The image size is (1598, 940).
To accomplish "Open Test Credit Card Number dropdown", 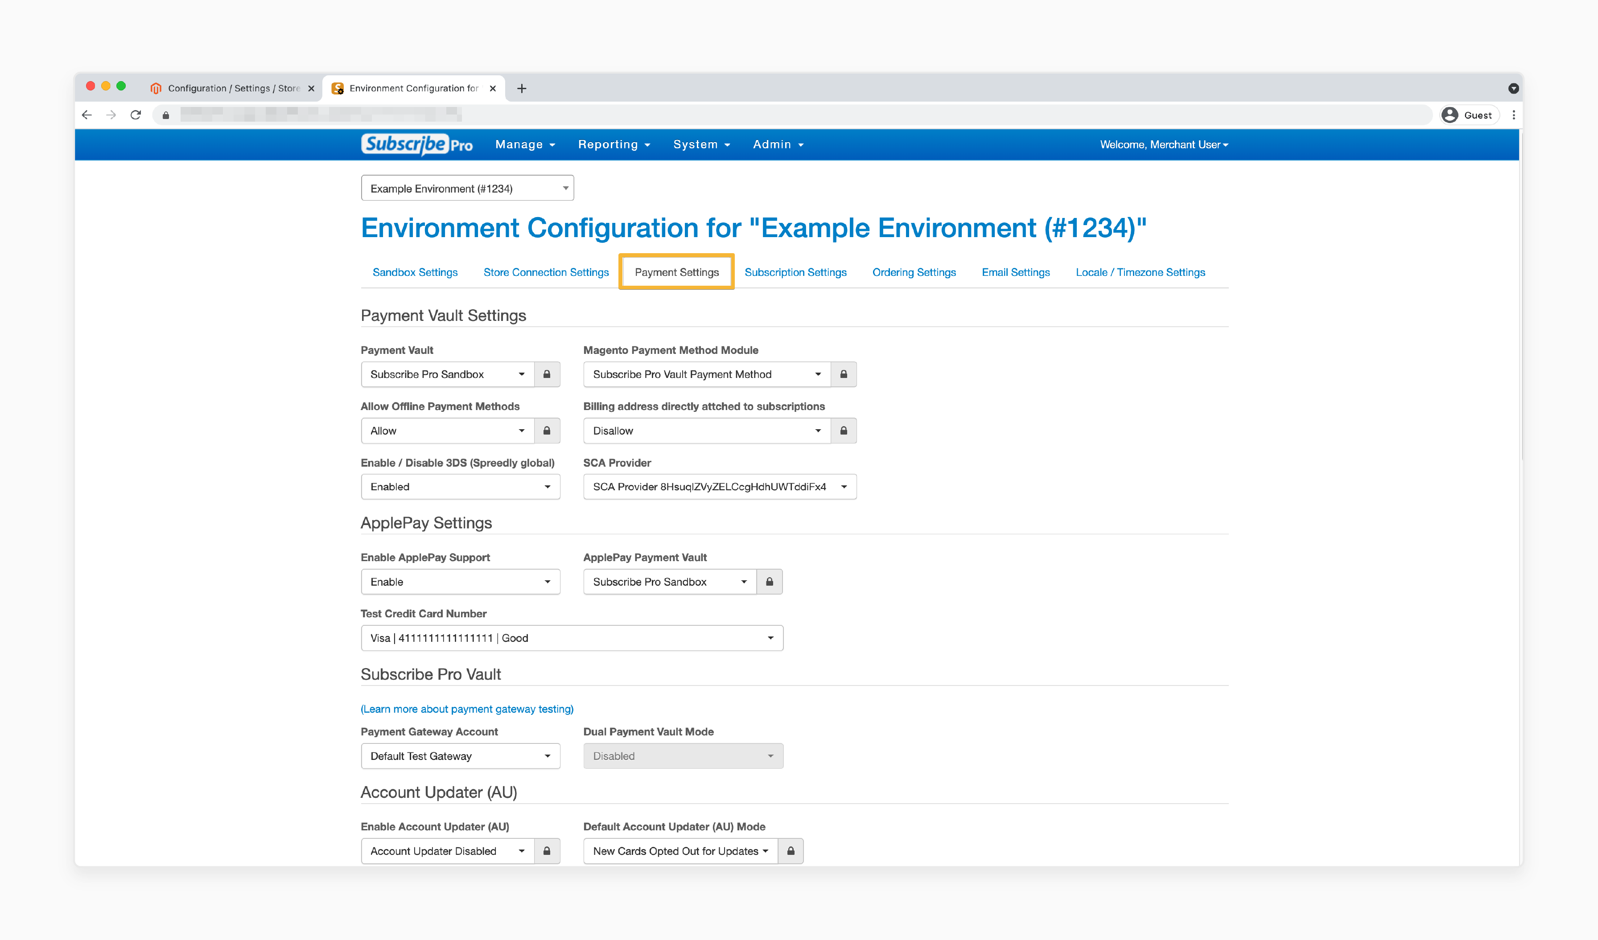I will [x=572, y=638].
